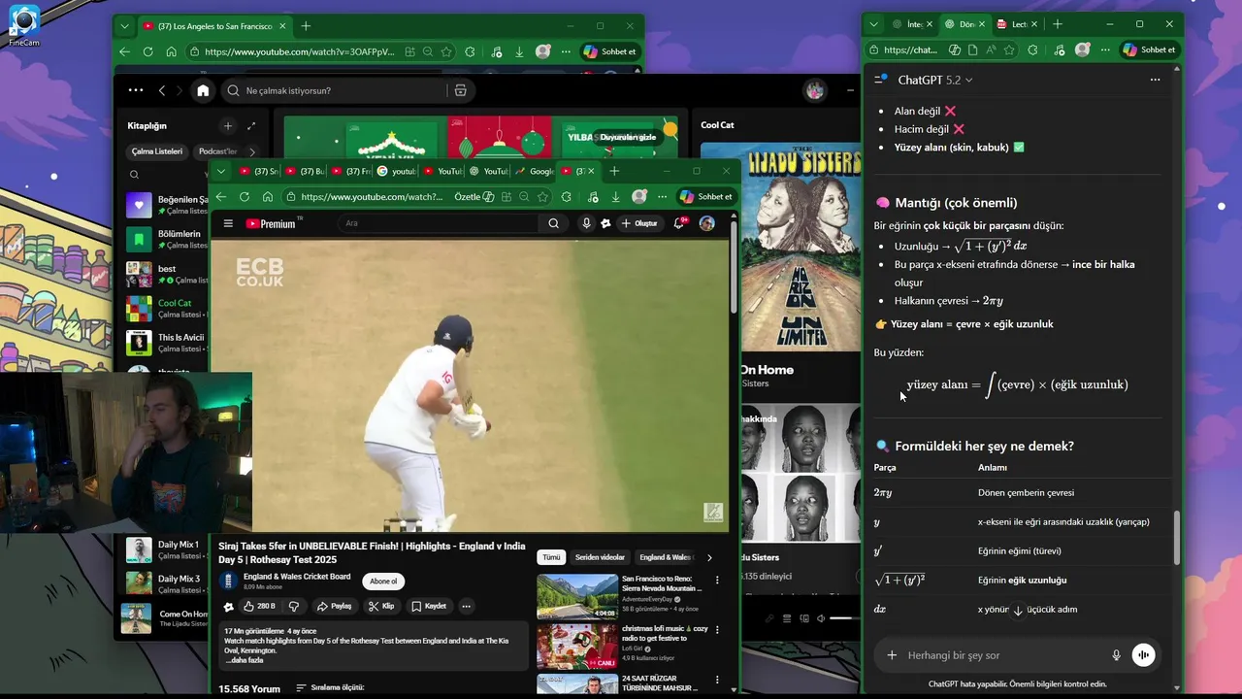Click Klip button under video
The height and width of the screenshot is (699, 1242).
tap(381, 606)
